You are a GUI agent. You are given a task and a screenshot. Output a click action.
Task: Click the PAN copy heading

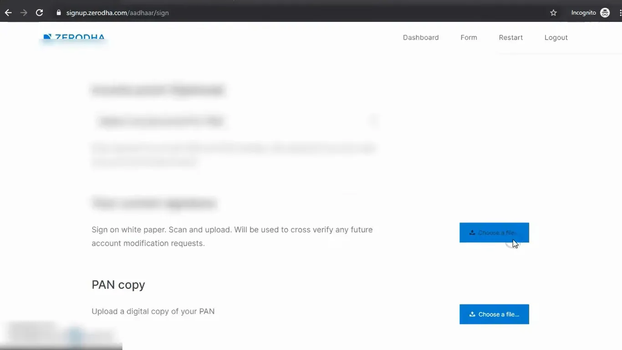(x=118, y=285)
